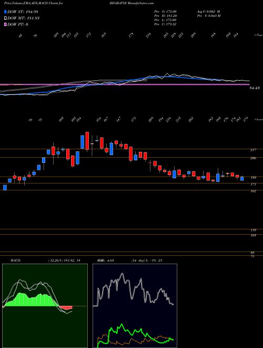
Task: Click the 206 price level label
Action: (253, 158)
